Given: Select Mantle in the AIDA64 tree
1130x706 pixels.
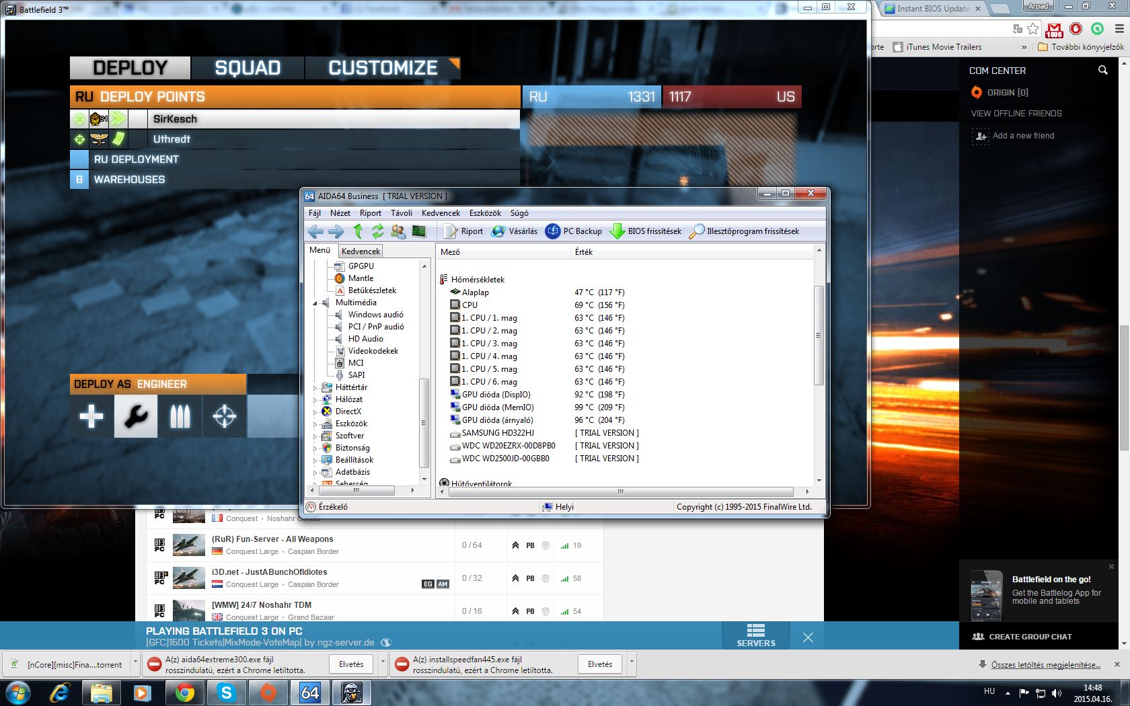Looking at the screenshot, I should click(x=361, y=278).
